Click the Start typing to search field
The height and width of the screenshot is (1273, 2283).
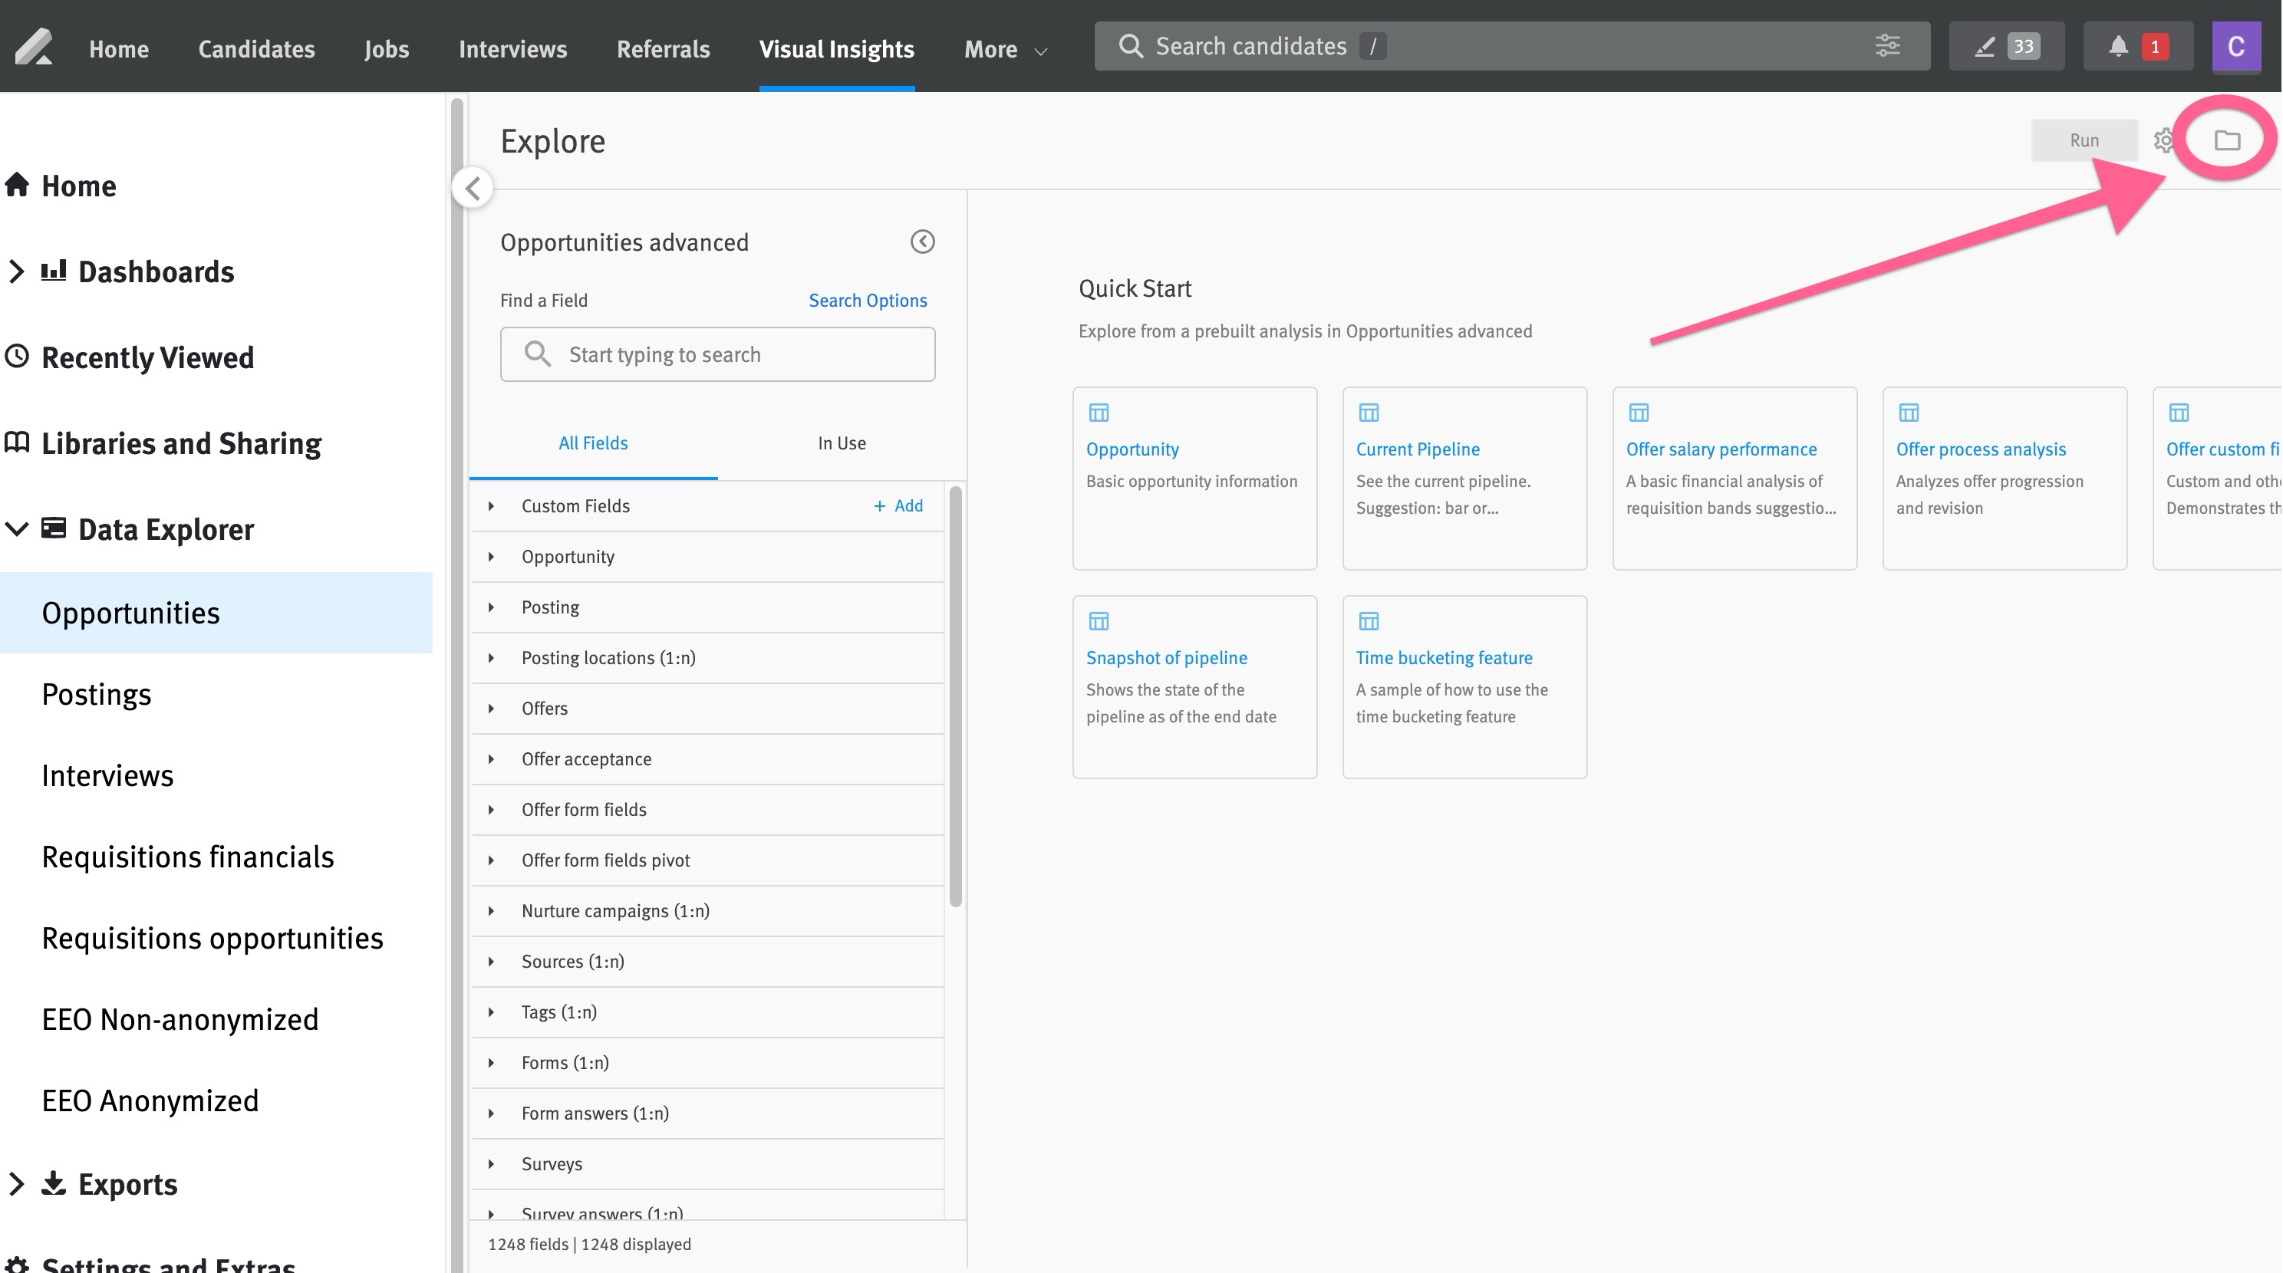point(717,354)
